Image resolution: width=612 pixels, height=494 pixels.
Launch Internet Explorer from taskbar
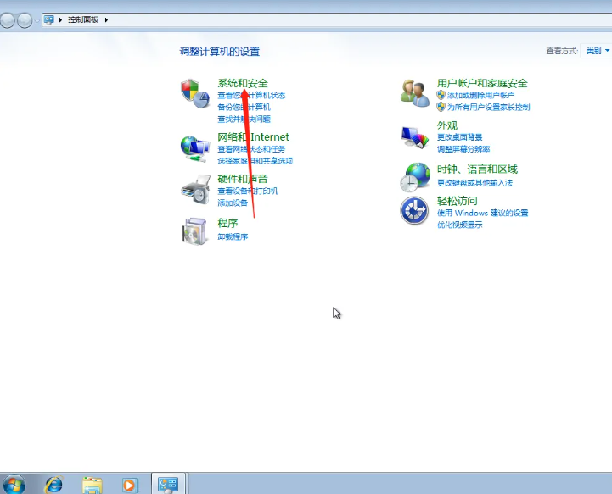coord(53,485)
